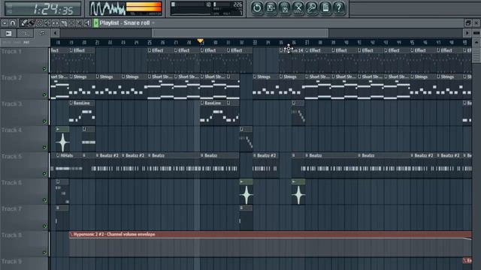Select the Track 5 header

point(24,165)
